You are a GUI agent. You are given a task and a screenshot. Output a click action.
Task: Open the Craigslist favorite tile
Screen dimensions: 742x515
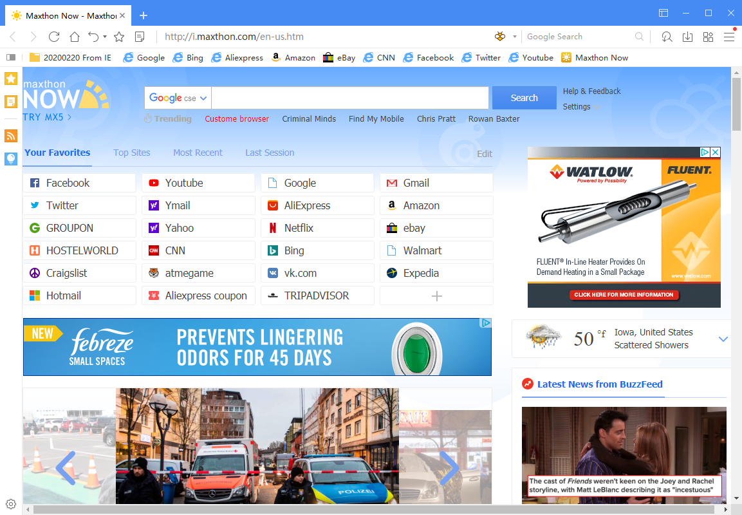click(79, 273)
